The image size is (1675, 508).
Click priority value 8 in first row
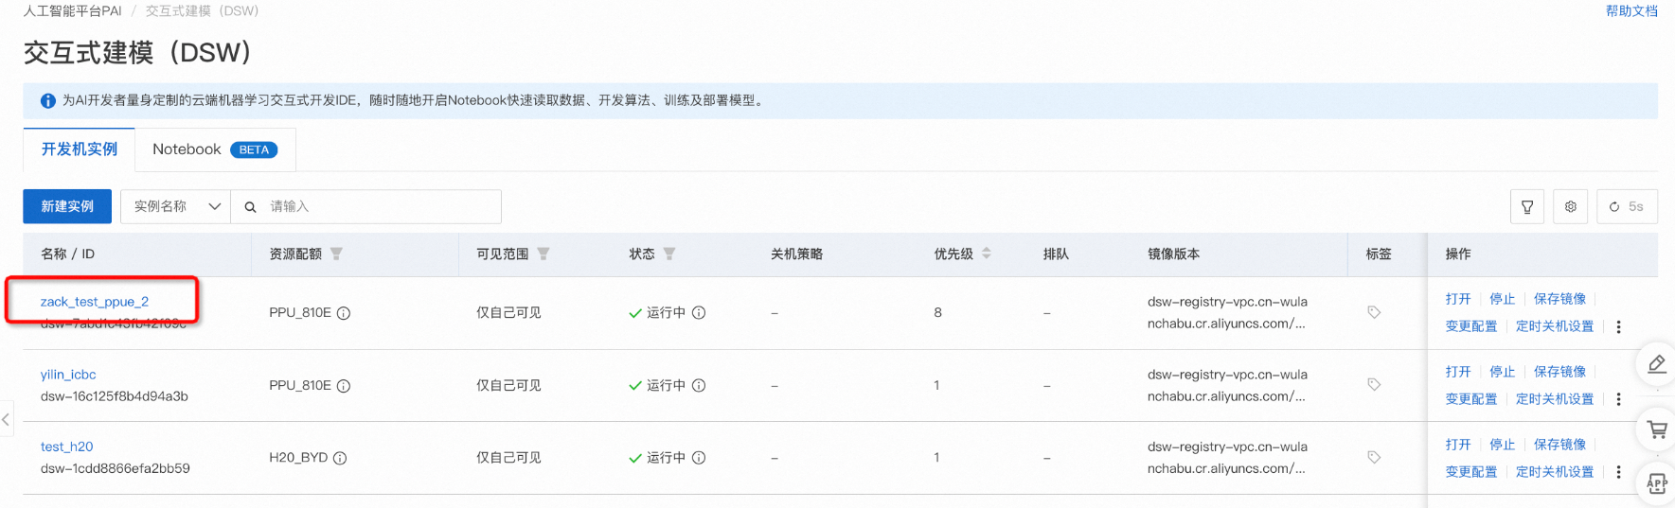(938, 312)
